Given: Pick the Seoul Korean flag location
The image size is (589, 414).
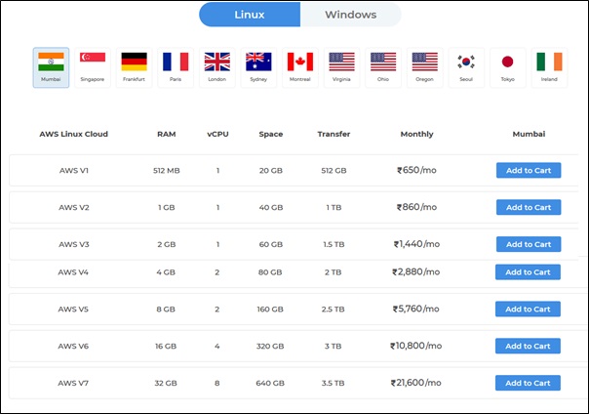Looking at the screenshot, I should pyautogui.click(x=466, y=67).
